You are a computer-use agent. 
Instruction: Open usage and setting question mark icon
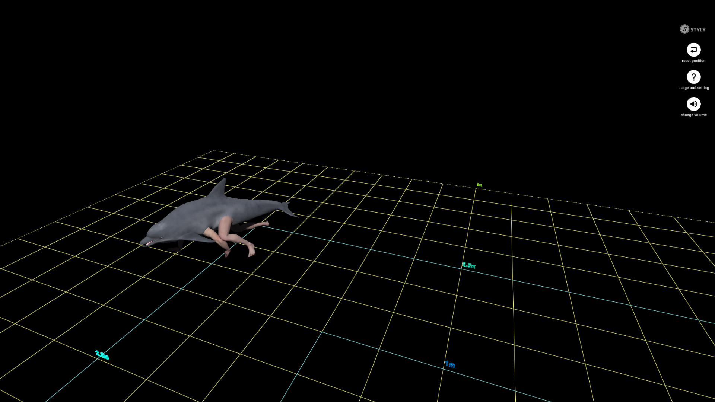[x=693, y=77]
